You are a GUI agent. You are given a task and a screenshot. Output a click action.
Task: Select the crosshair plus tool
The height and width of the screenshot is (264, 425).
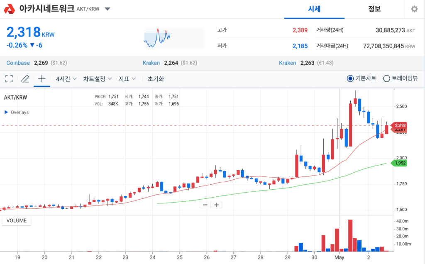[x=42, y=79]
